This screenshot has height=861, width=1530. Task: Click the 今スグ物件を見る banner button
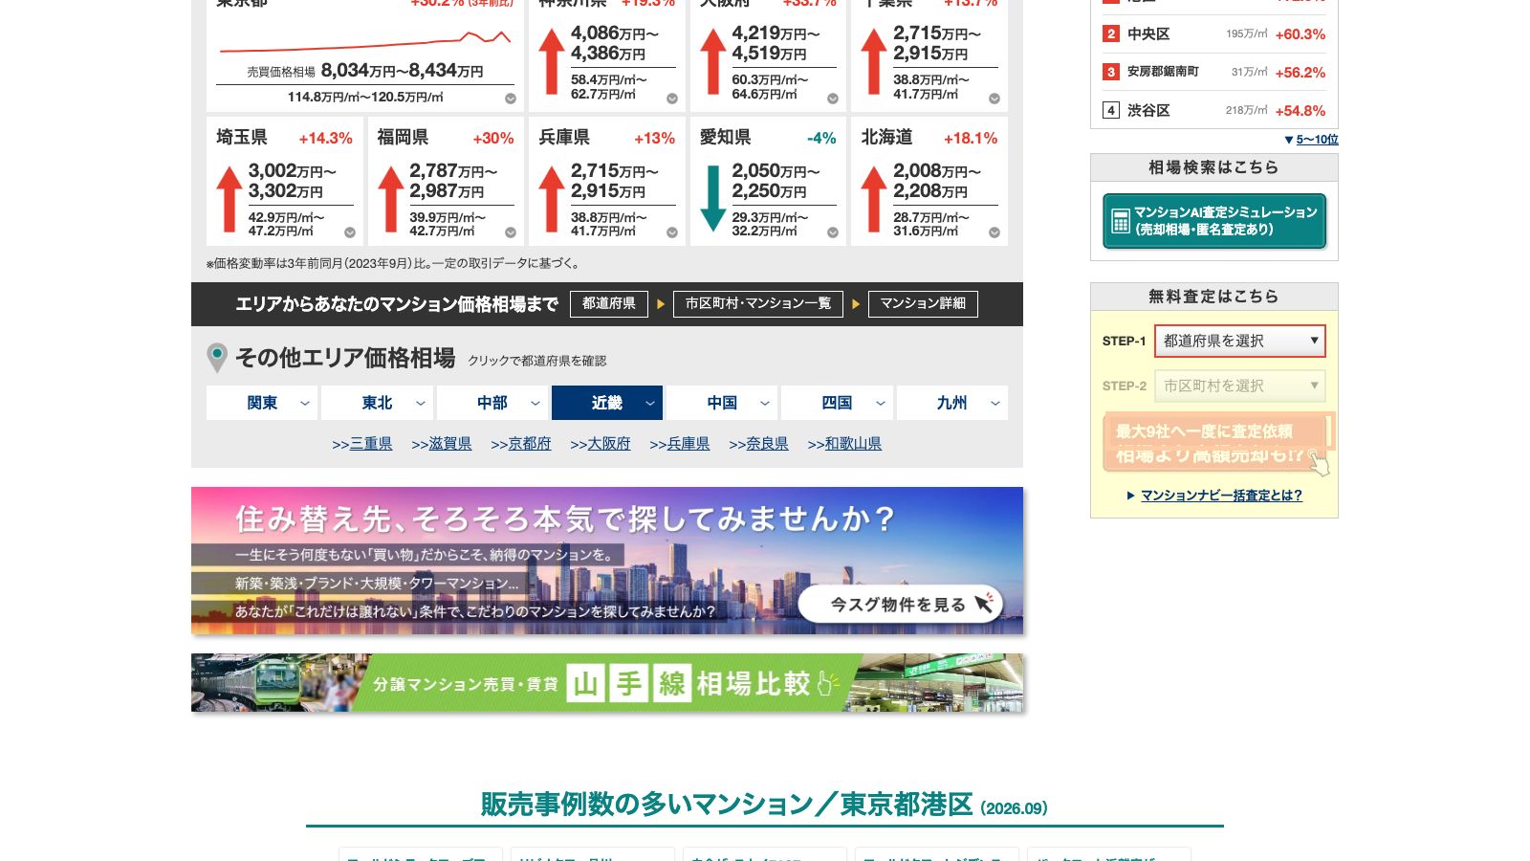pos(900,604)
